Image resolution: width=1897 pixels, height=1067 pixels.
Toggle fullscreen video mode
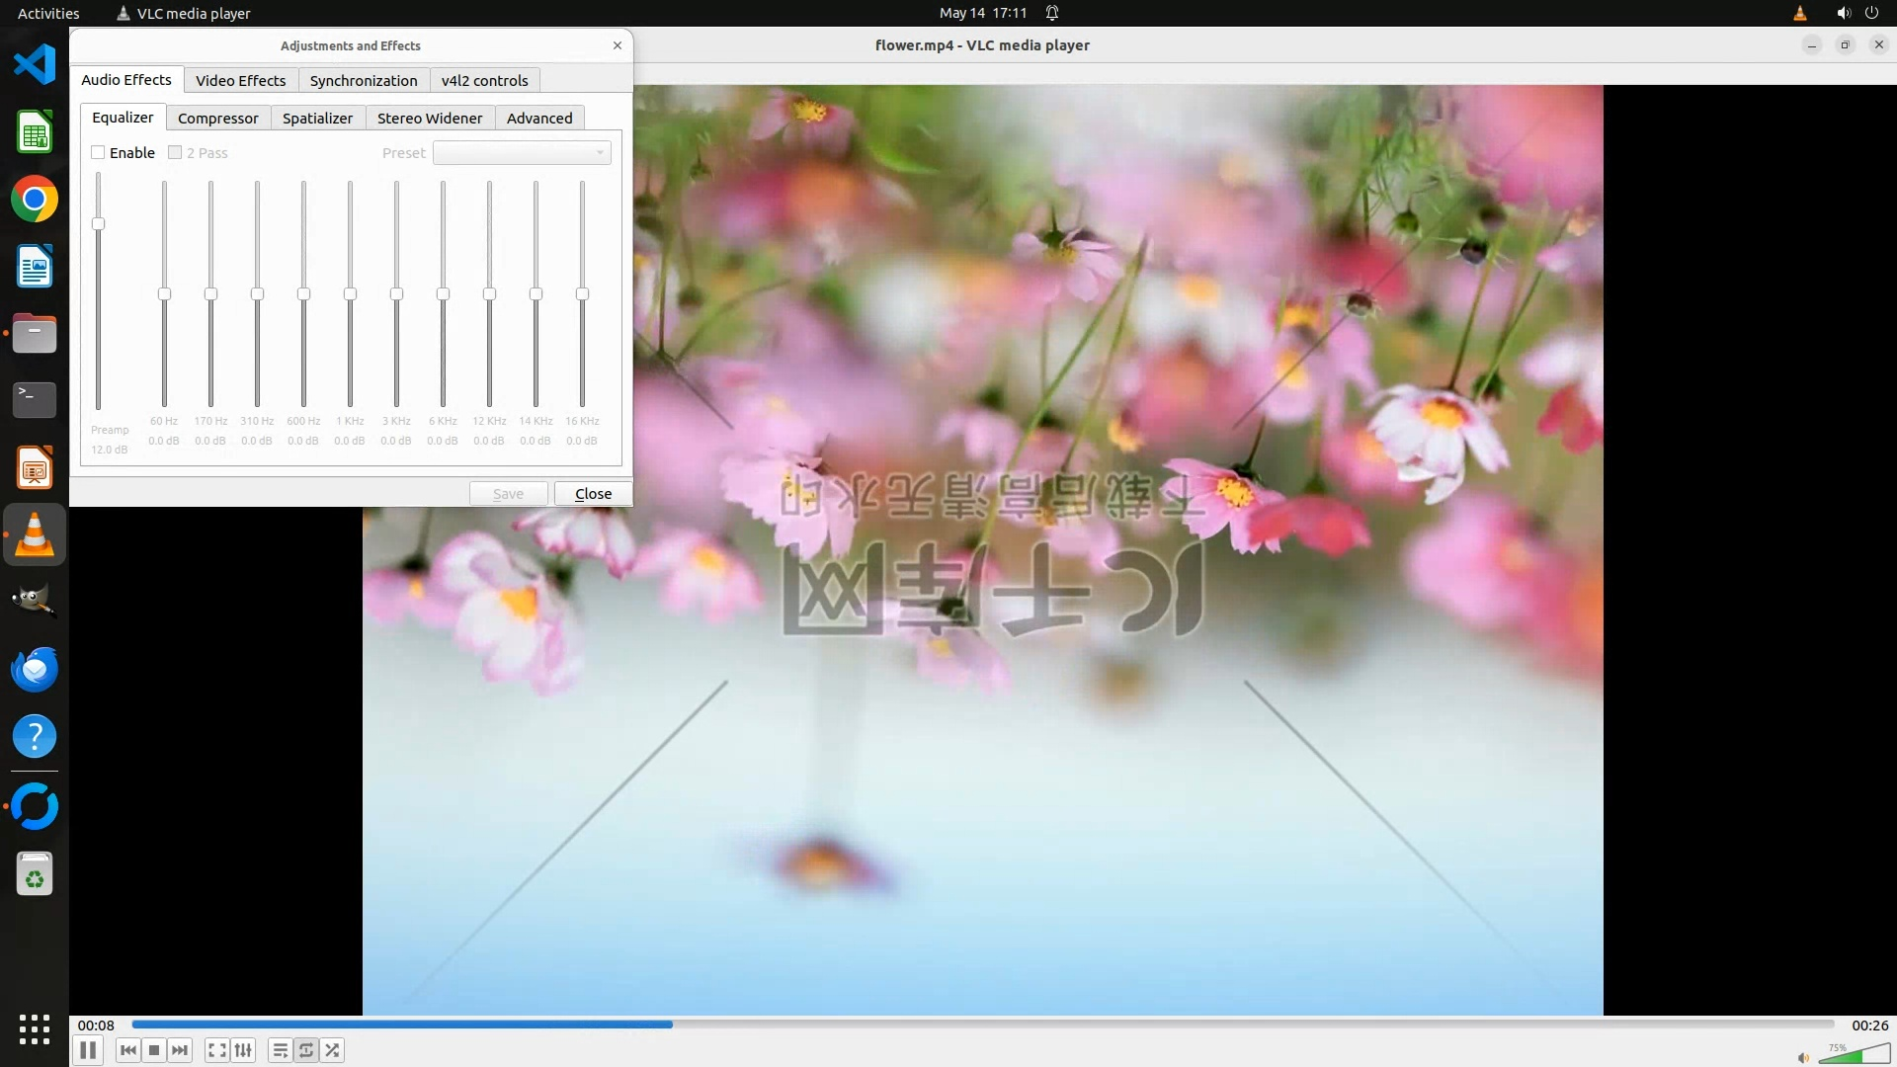217,1050
